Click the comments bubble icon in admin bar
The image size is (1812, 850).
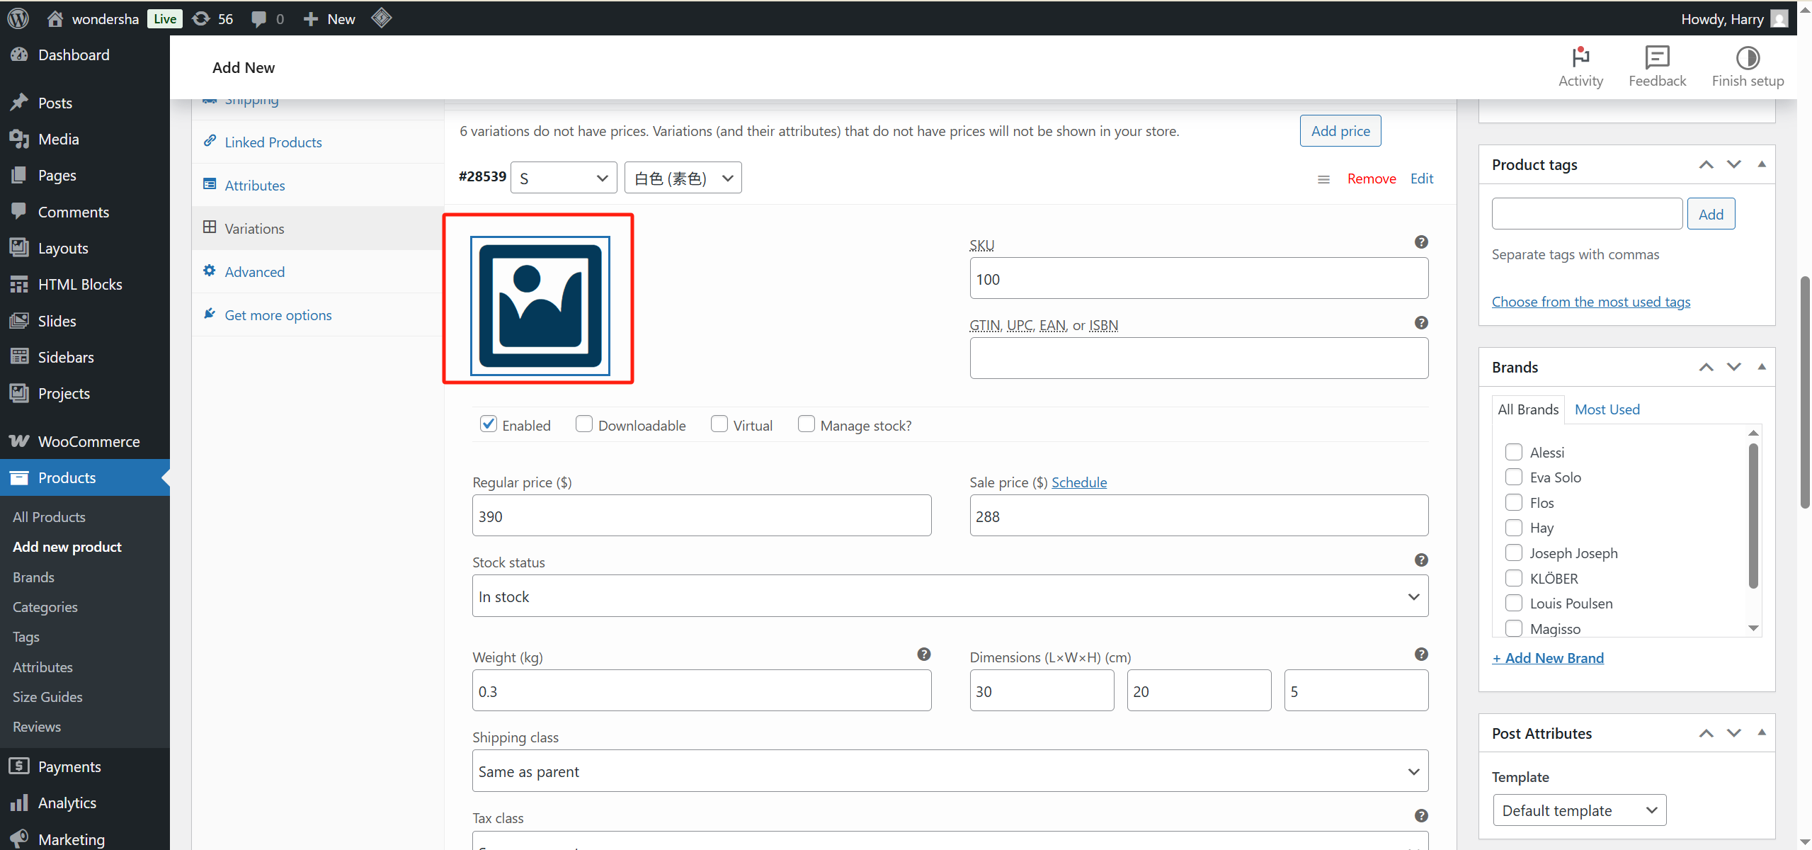259,18
